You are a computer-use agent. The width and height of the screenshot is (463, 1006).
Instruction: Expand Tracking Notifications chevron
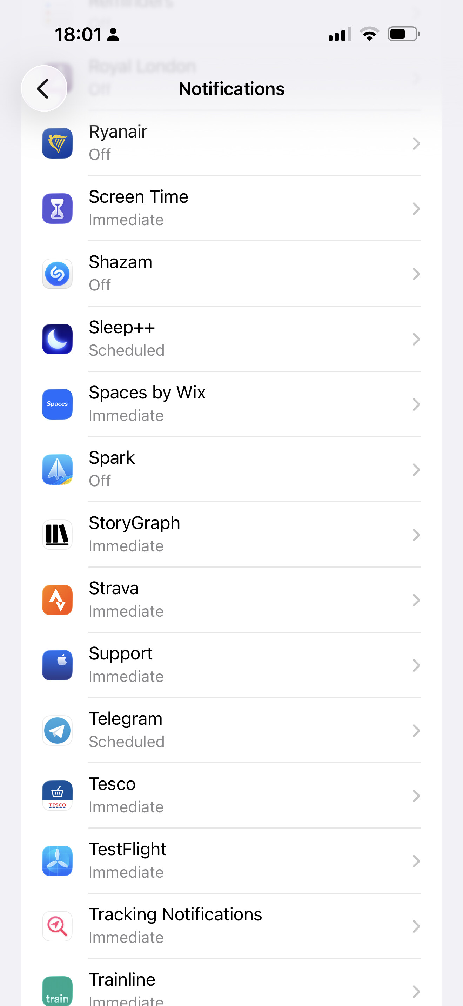[416, 926]
